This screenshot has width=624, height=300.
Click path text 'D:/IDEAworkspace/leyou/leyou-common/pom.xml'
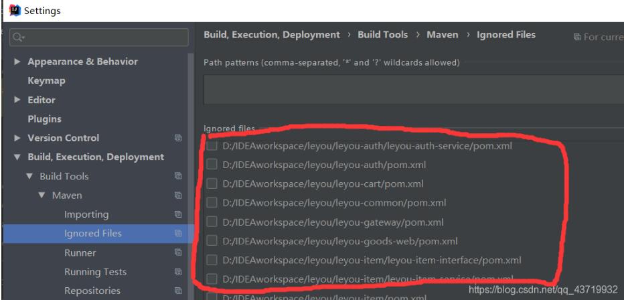tap(334, 203)
